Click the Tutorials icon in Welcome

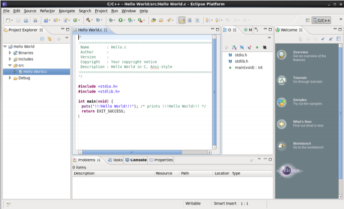(x=282, y=80)
